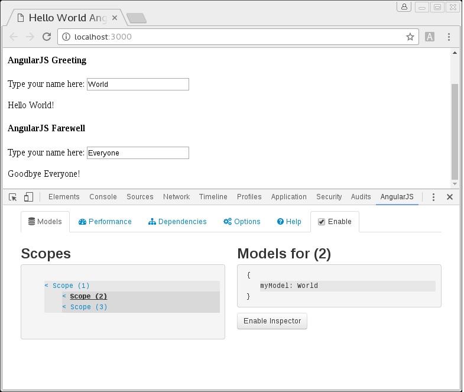Open the Performance tab

point(105,222)
